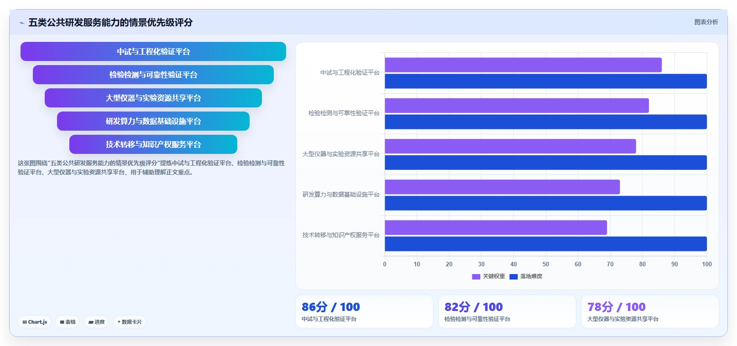Click the chart axis label 检验检测与可靠性验证平台
Screen dimensions: 737x346
[x=344, y=113]
